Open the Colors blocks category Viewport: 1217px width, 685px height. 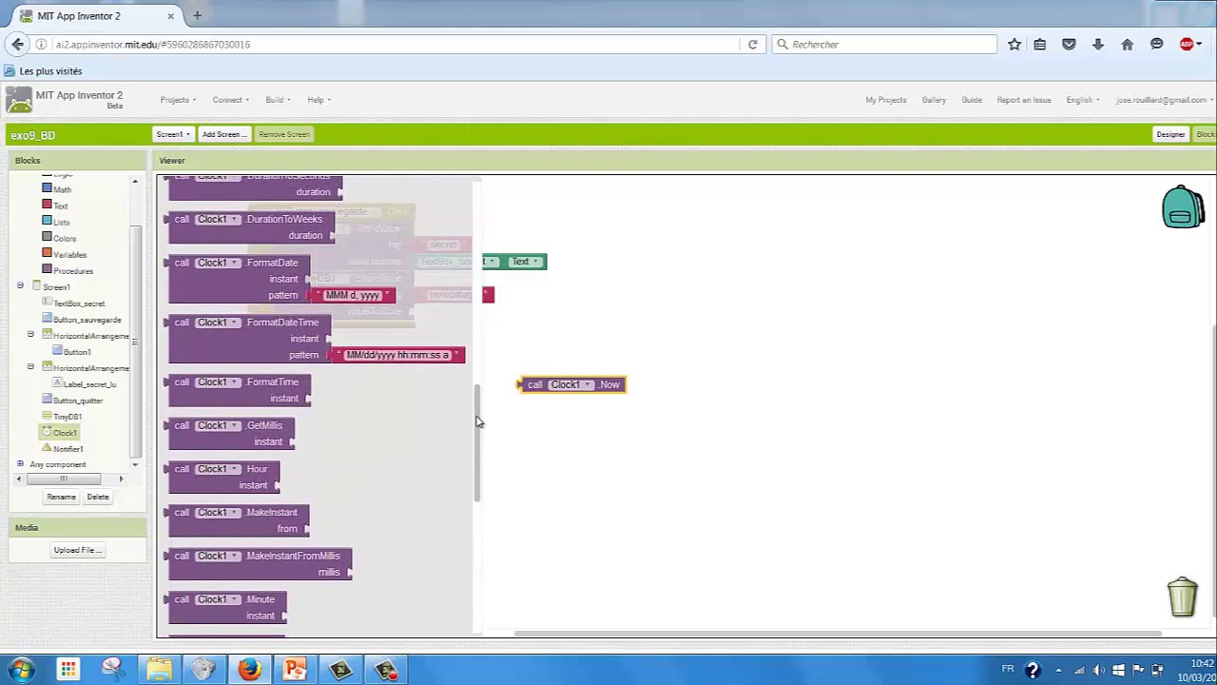pos(65,238)
